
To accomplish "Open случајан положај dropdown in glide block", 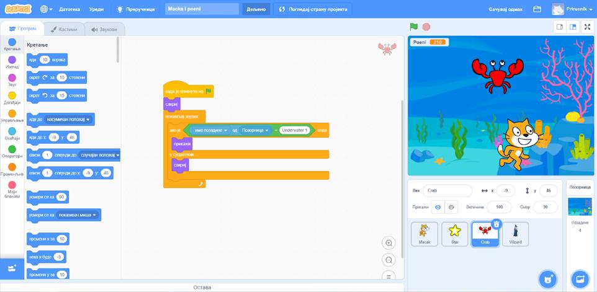I will tap(99, 155).
